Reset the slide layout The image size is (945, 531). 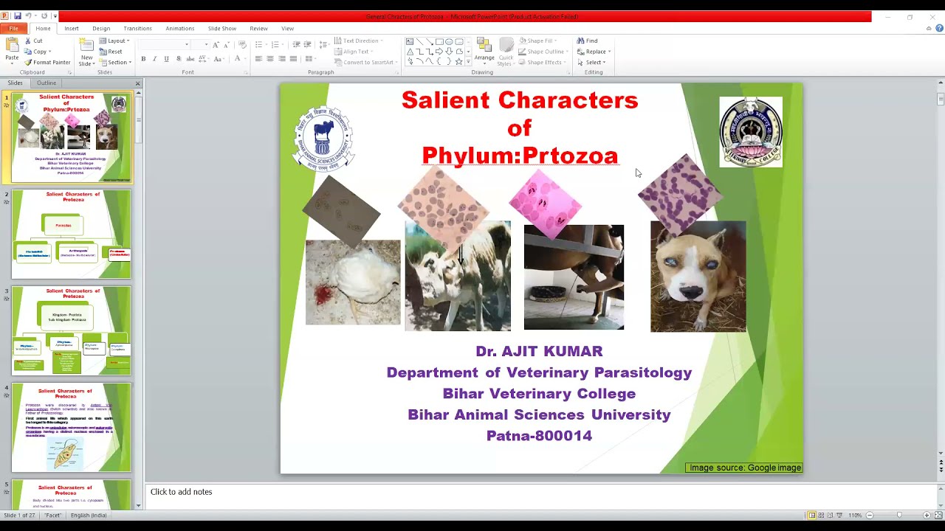(111, 52)
